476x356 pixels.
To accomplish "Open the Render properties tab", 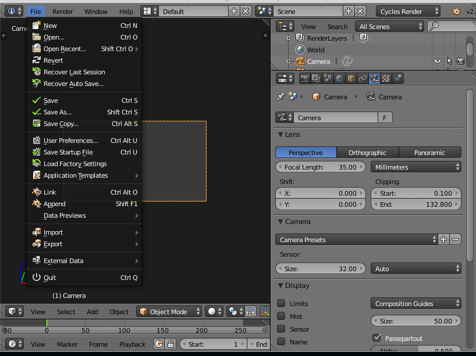I will [304, 78].
